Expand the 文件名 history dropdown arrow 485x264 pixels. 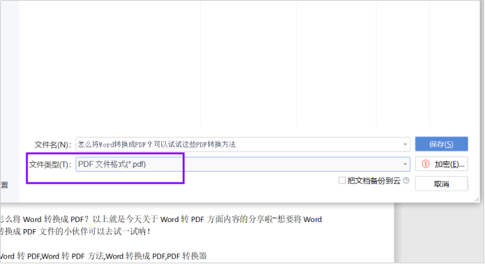click(405, 145)
